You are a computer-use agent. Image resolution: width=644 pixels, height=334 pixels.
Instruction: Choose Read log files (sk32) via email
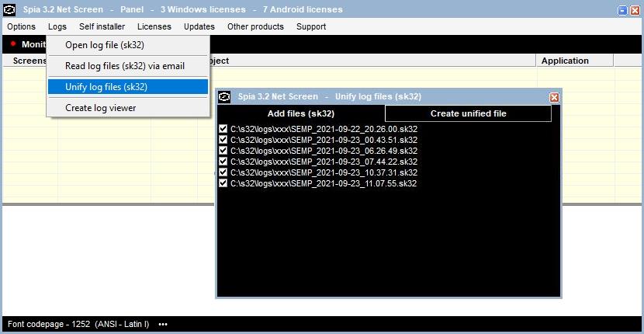(x=128, y=66)
